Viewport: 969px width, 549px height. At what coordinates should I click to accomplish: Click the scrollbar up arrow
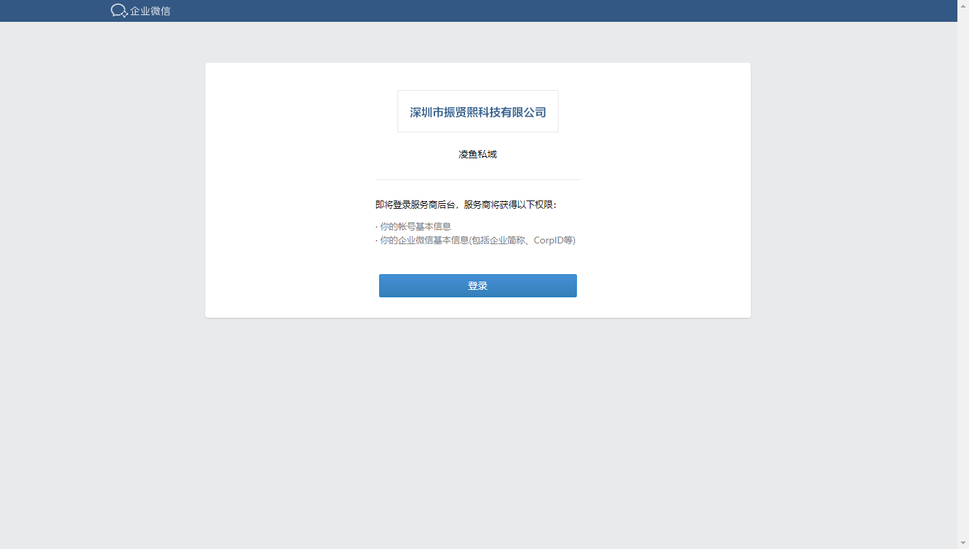[963, 4]
